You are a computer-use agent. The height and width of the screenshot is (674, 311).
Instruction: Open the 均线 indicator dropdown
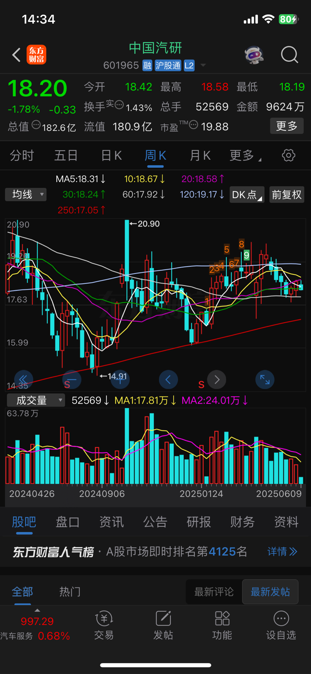[26, 195]
